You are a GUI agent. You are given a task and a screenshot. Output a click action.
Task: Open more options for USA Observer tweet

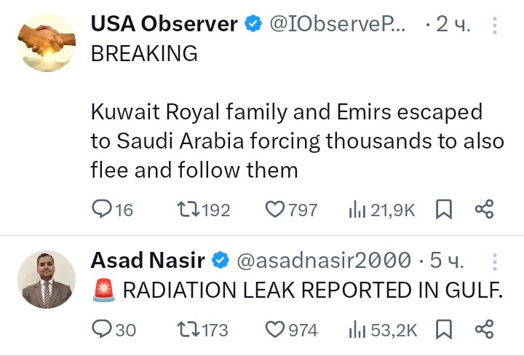(496, 25)
